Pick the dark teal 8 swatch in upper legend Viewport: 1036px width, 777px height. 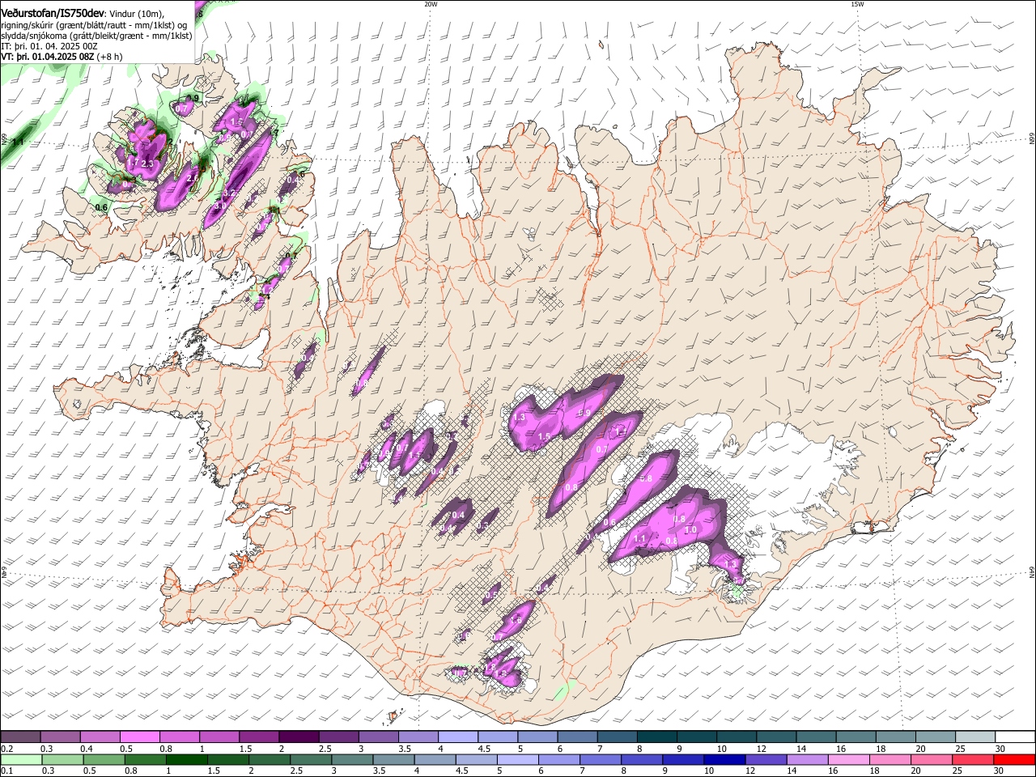(x=656, y=737)
